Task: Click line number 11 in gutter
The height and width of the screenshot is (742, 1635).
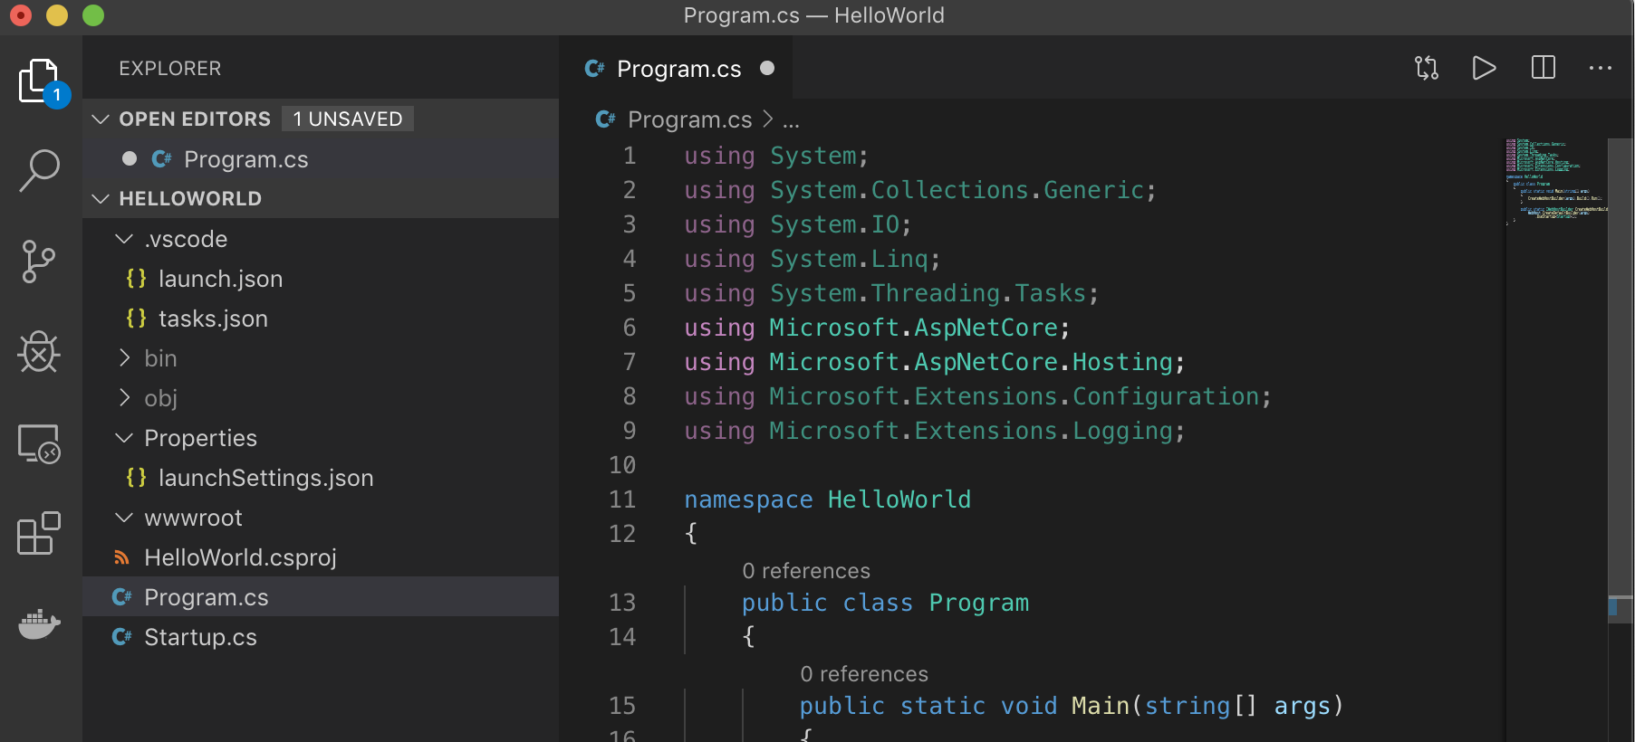Action: point(622,499)
